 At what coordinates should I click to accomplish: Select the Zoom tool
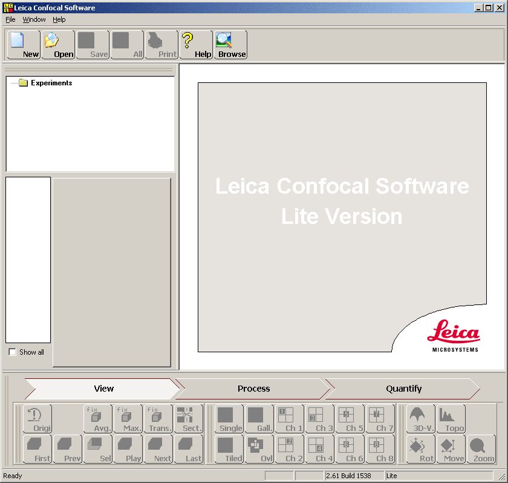tap(481, 449)
